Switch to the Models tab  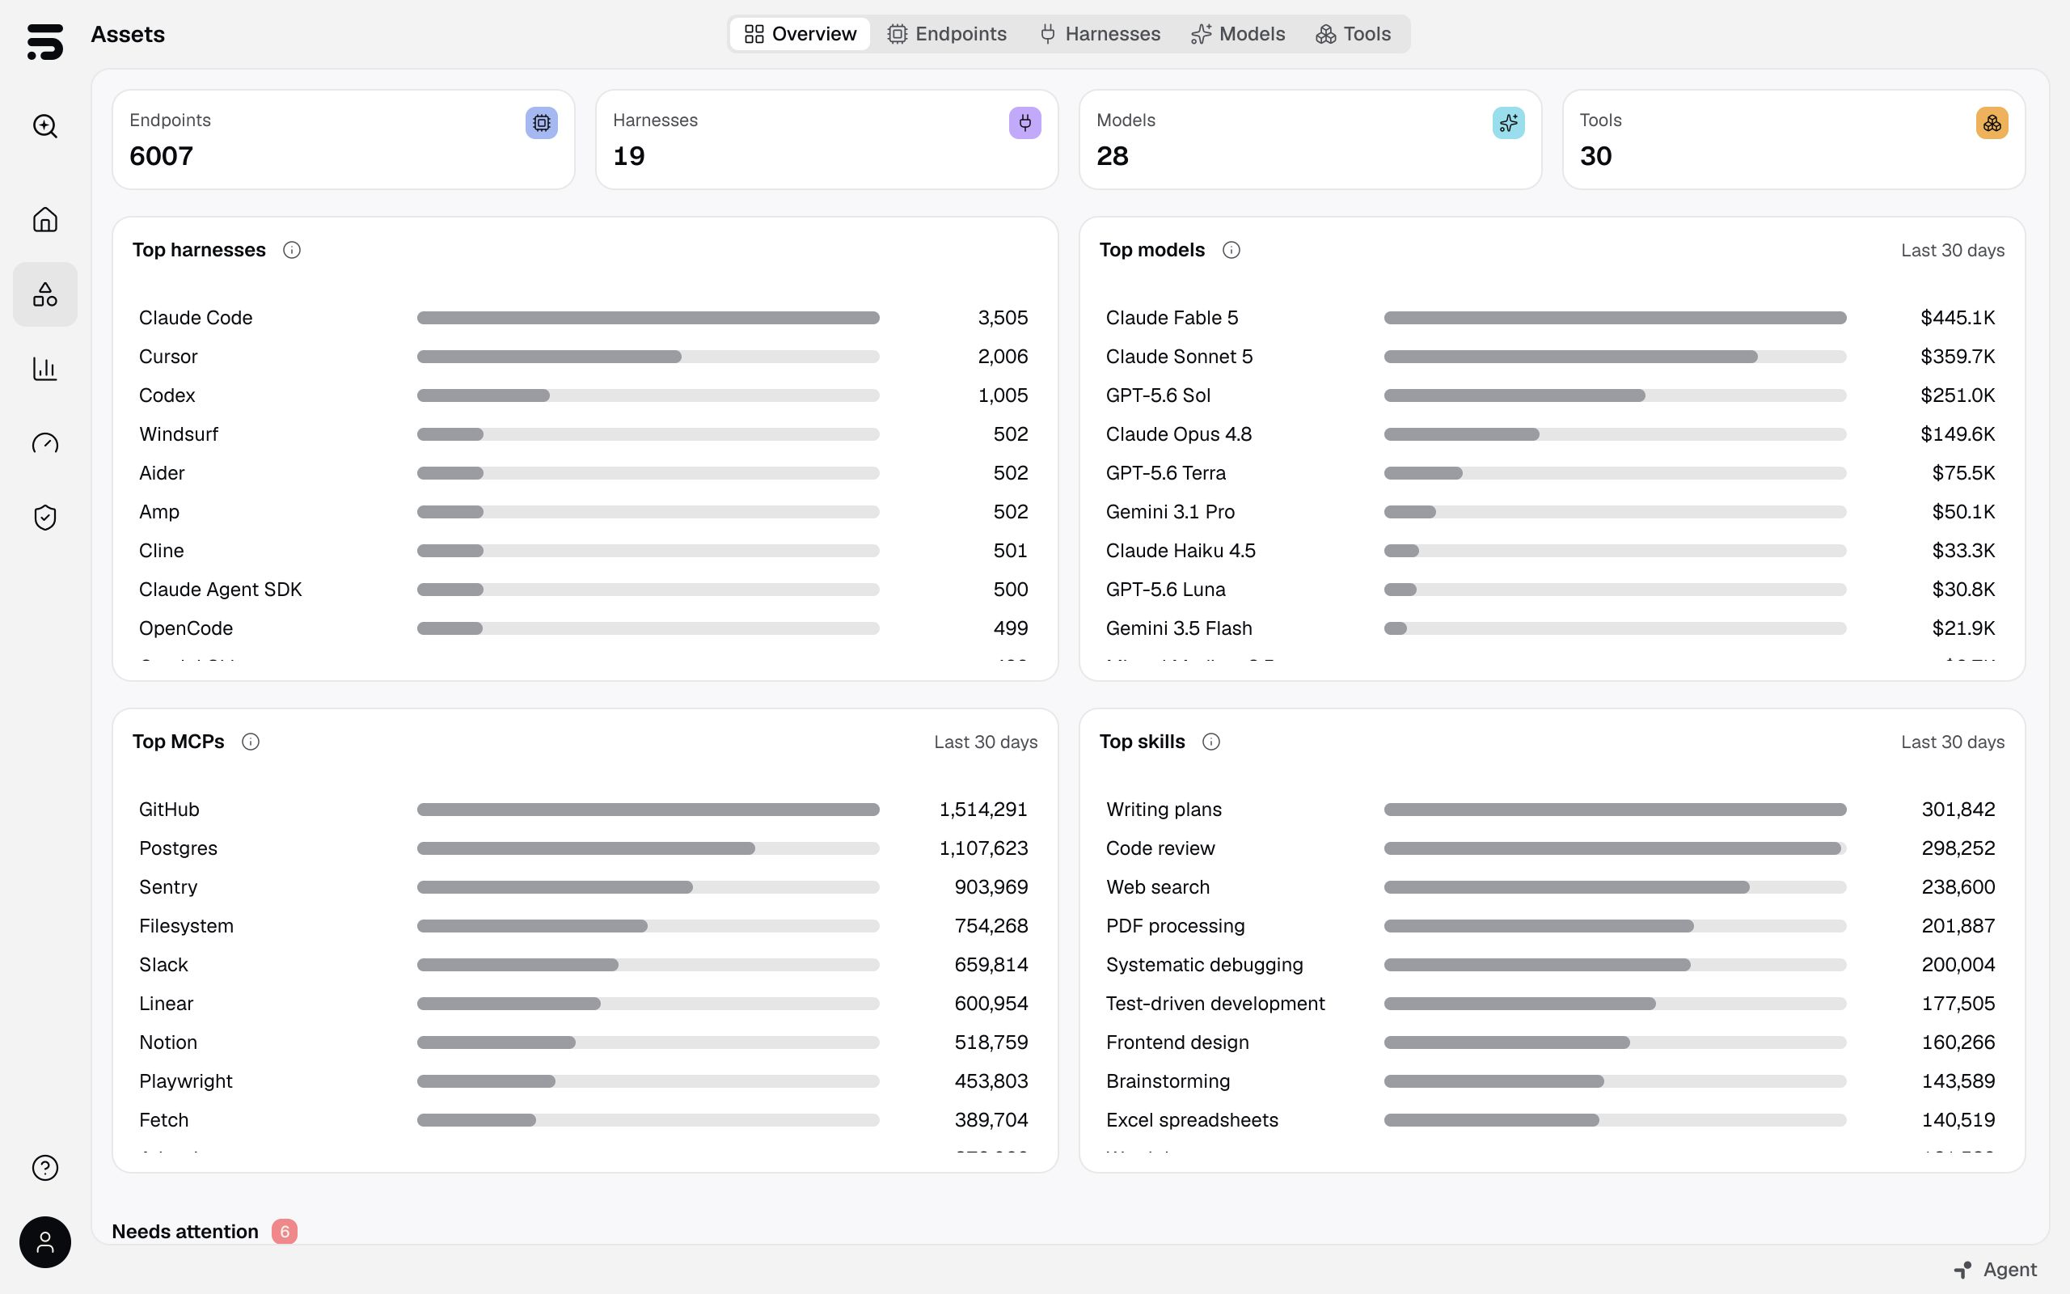point(1238,34)
